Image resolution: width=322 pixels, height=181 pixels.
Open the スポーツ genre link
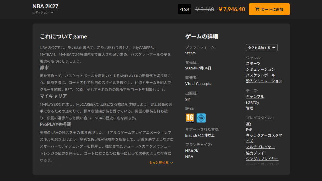coord(253,63)
